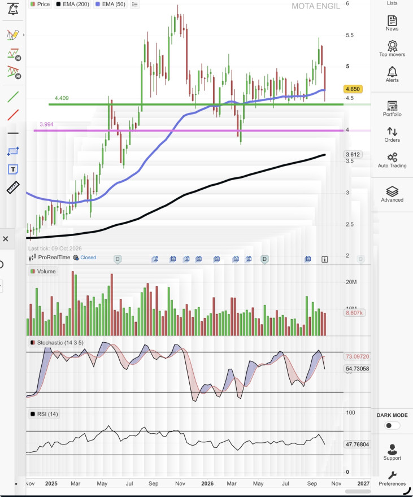Click the dividend marker near May 2026
Screen dimensions: 413x497
264,260
